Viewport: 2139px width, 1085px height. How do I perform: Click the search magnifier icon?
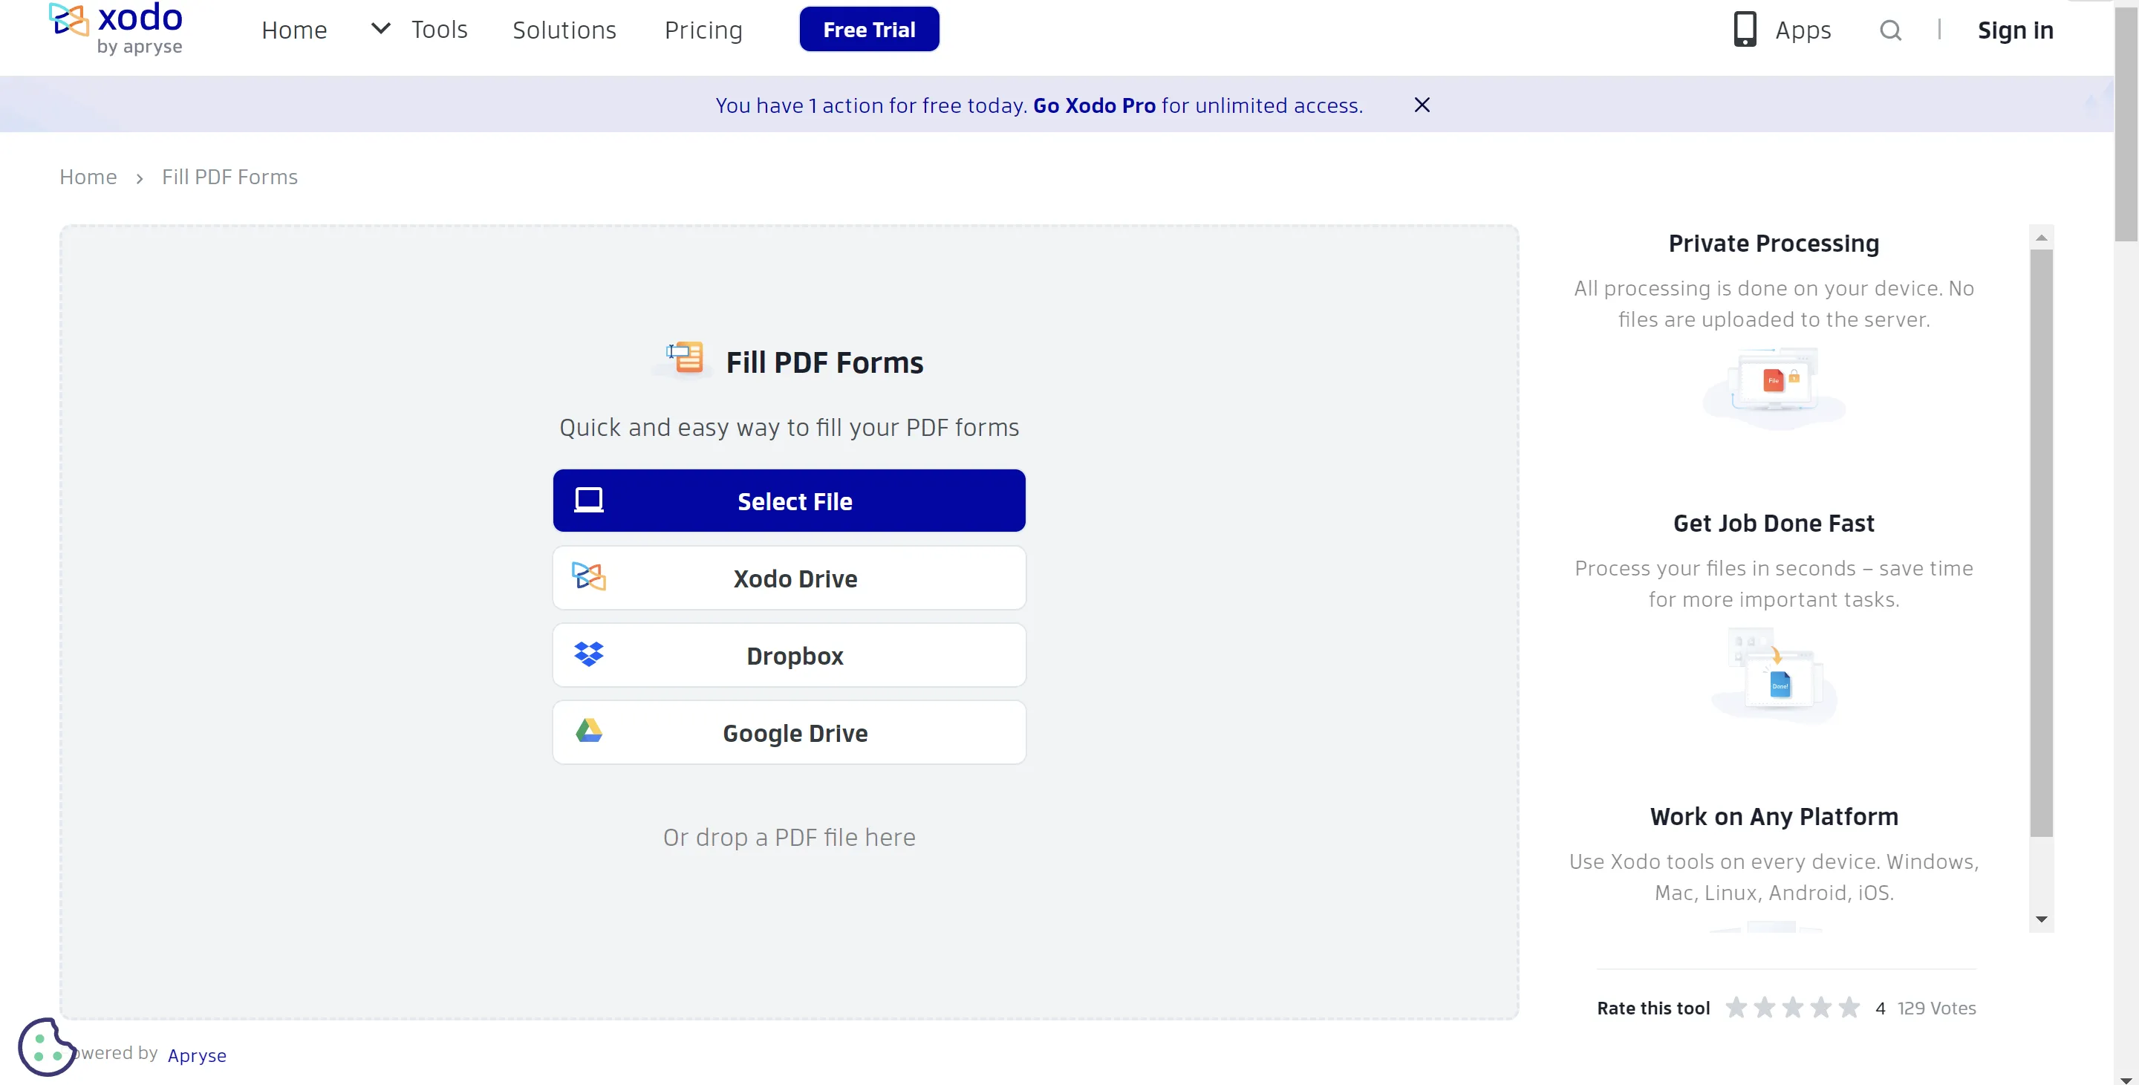(1890, 29)
